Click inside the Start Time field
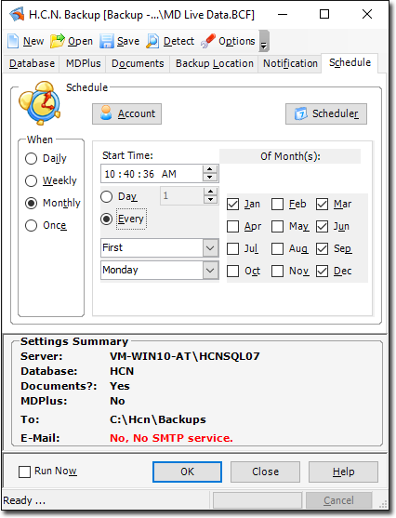 pos(152,174)
